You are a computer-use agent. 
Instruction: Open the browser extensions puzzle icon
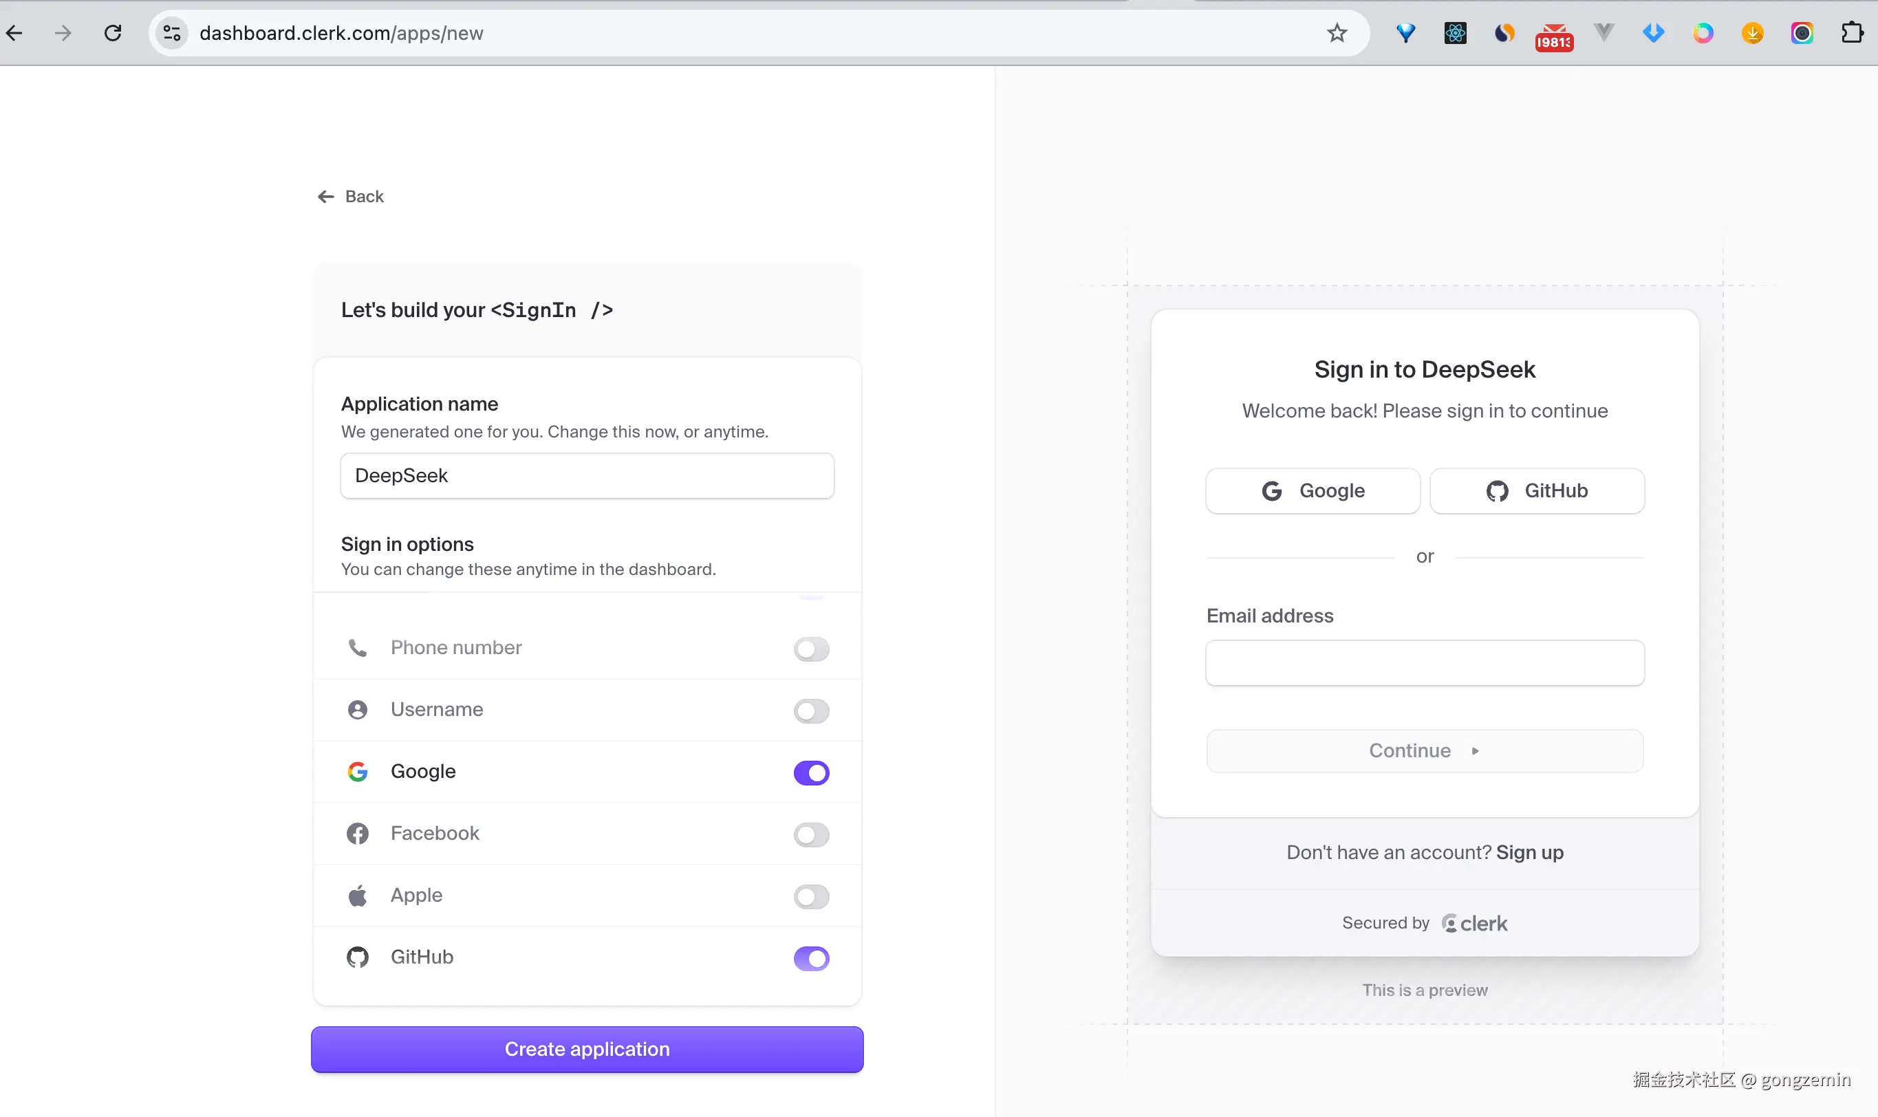(x=1853, y=33)
